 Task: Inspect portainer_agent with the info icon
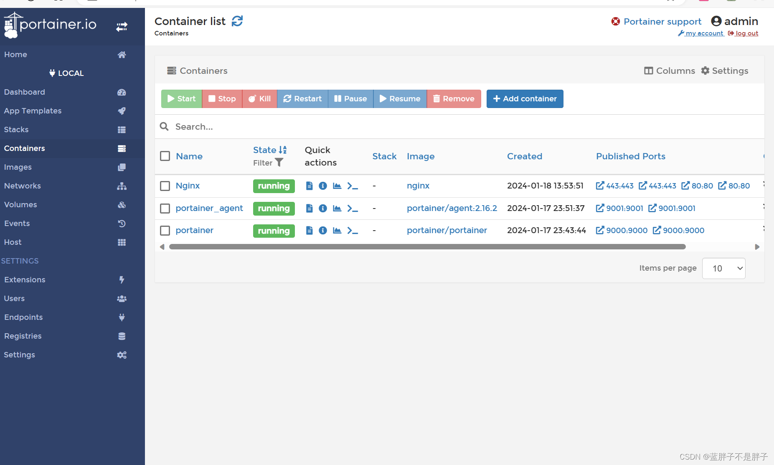(323, 208)
